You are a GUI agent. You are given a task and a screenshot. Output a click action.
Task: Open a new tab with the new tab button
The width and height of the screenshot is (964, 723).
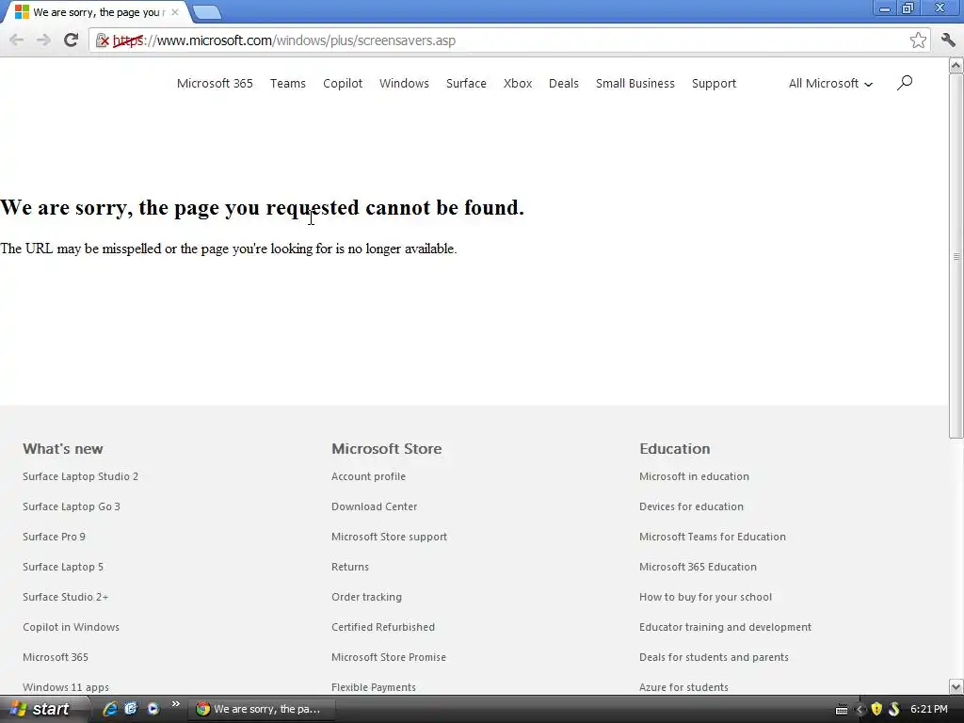207,12
